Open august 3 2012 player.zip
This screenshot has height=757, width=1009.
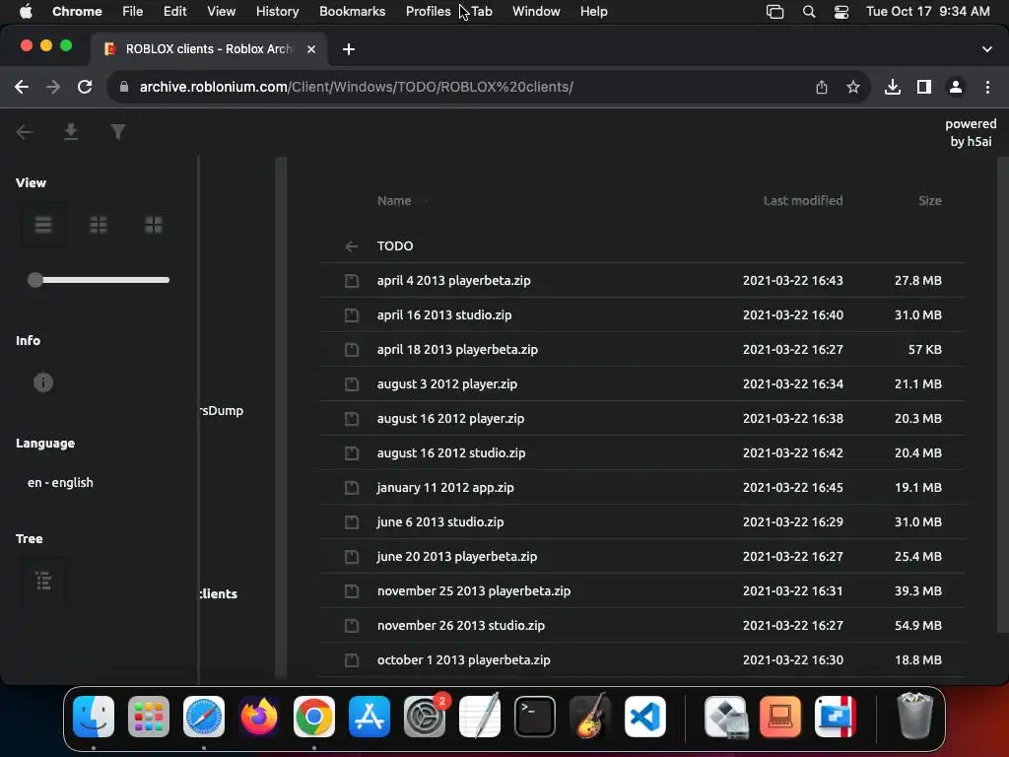pos(641,383)
